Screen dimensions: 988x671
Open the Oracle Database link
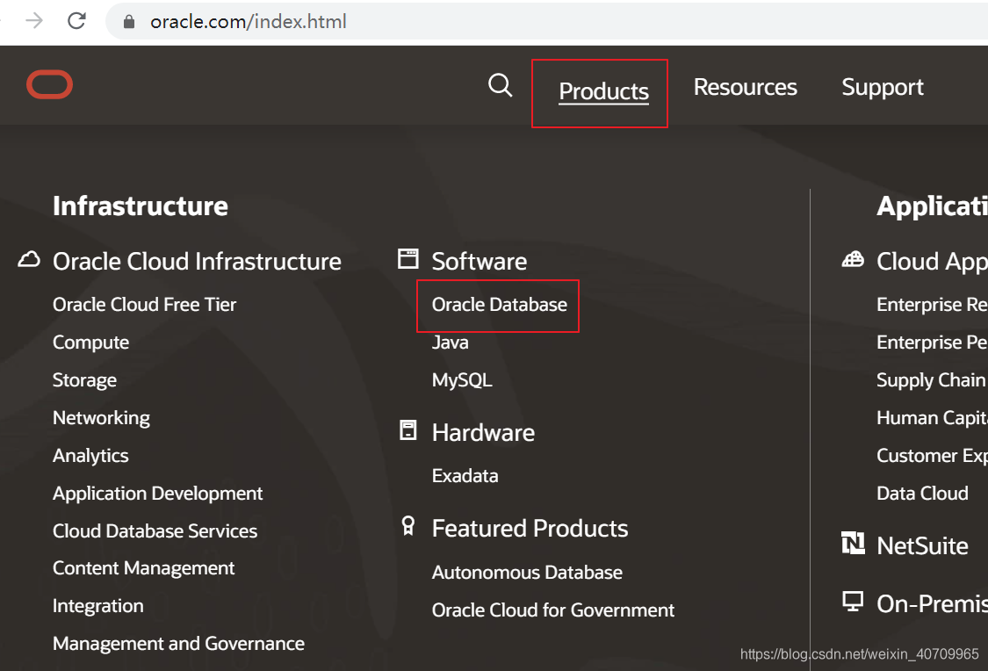[x=500, y=304]
